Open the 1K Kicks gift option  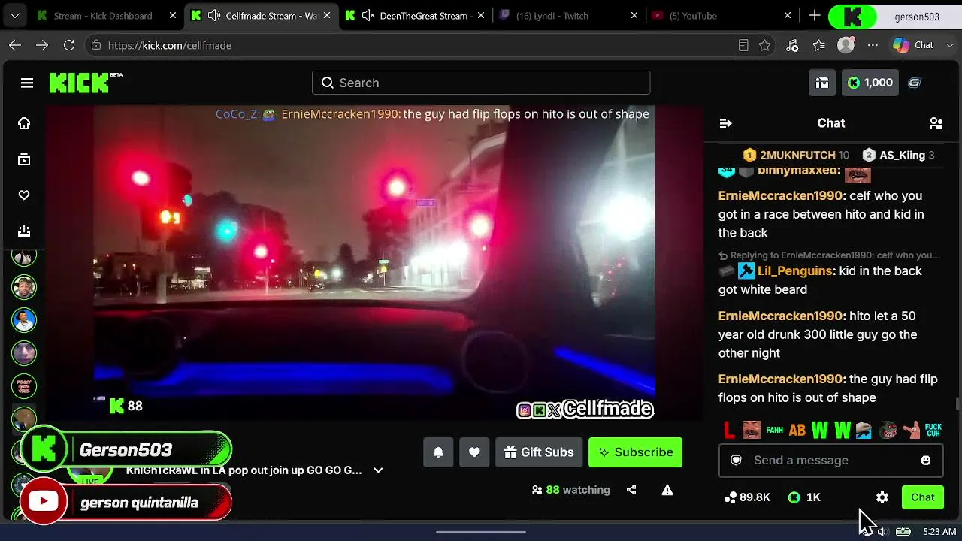click(804, 497)
